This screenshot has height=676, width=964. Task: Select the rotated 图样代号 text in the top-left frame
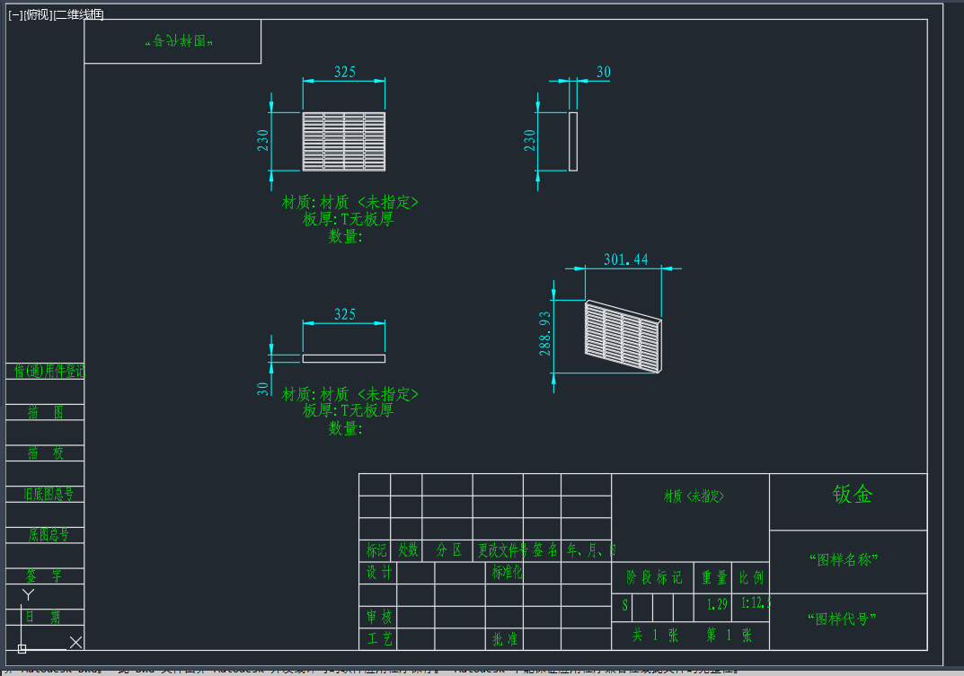click(179, 41)
